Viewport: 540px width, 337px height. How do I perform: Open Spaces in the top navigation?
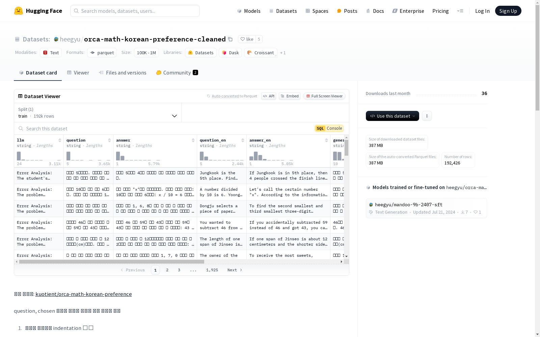pyautogui.click(x=317, y=11)
